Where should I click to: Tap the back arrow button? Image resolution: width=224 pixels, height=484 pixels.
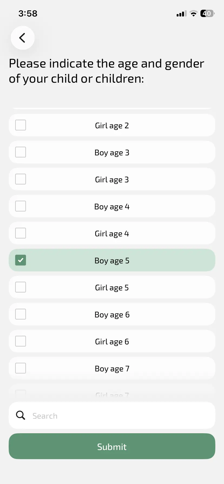point(22,38)
